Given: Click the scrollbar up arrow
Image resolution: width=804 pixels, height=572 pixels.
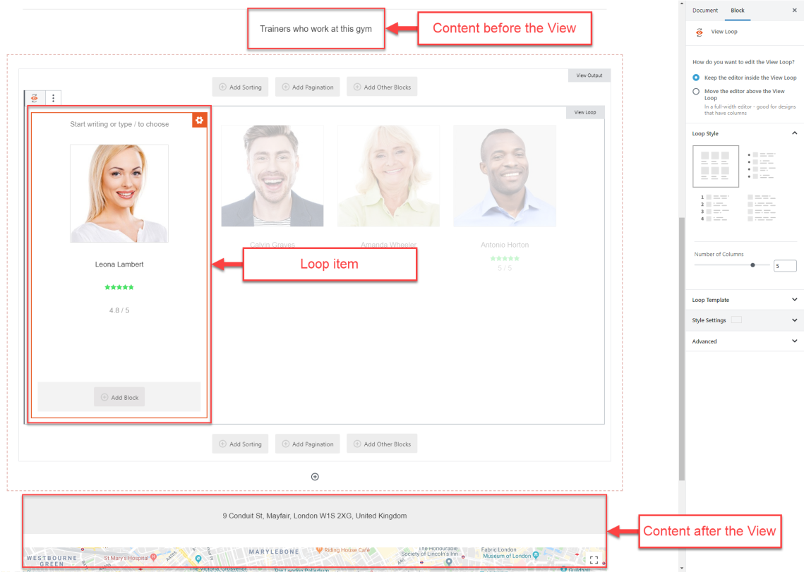Looking at the screenshot, I should (681, 3).
